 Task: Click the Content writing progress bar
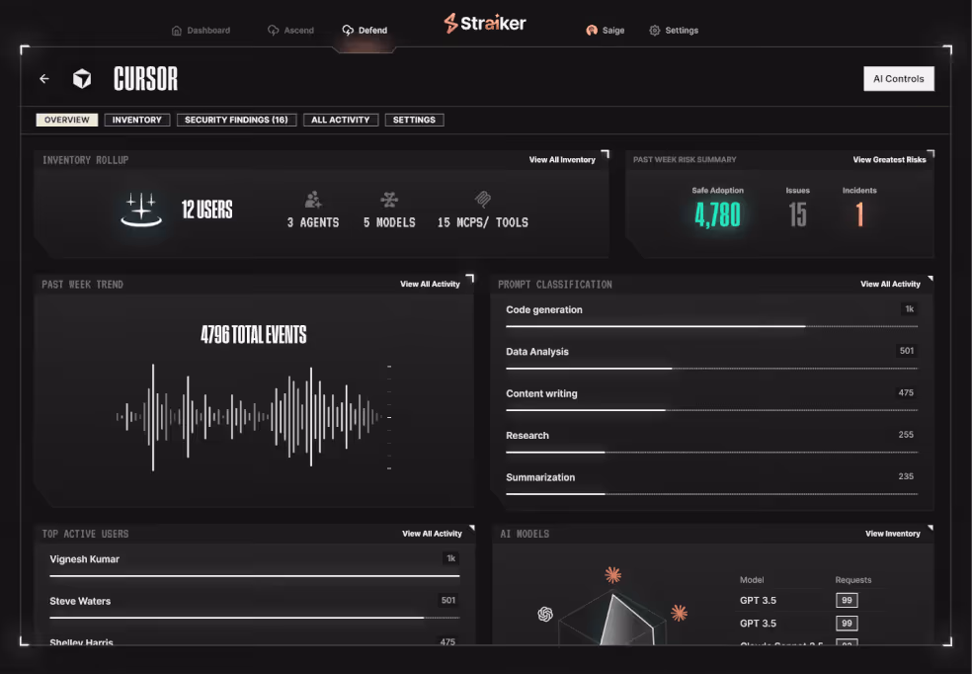click(711, 410)
